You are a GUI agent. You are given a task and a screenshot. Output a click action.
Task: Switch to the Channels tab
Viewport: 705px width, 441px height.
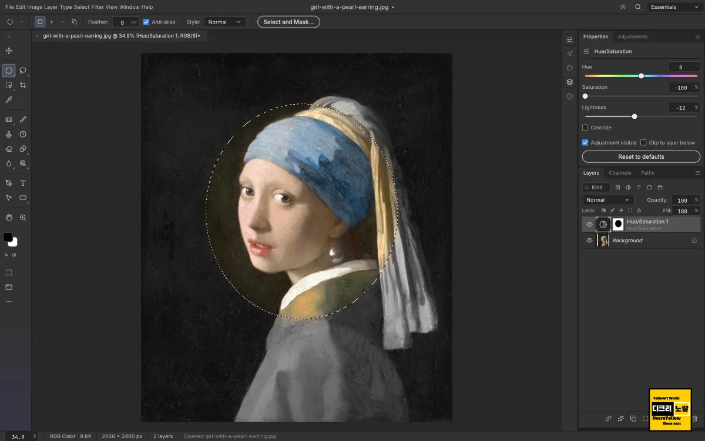620,173
